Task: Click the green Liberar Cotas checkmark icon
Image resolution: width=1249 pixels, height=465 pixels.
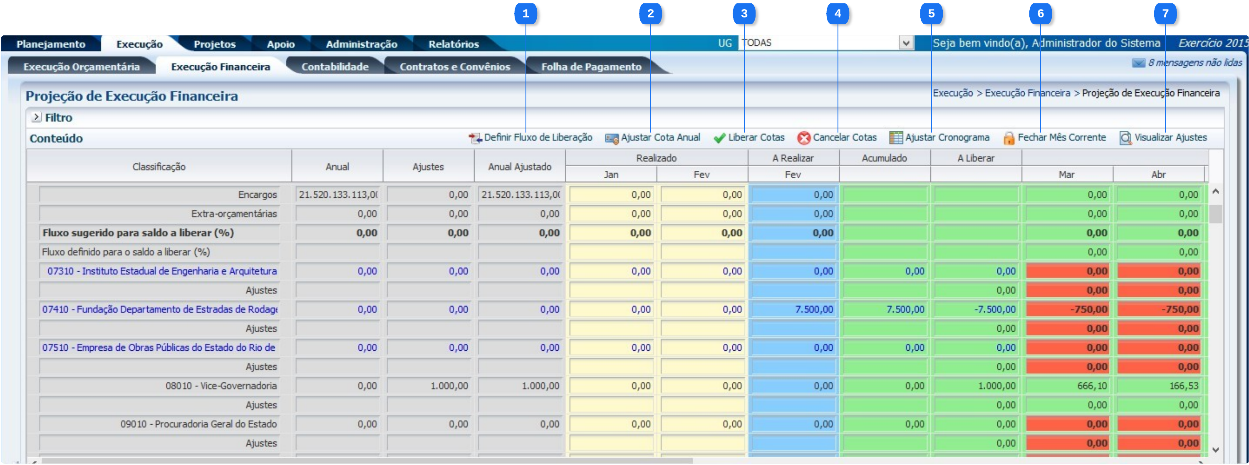Action: tap(719, 138)
